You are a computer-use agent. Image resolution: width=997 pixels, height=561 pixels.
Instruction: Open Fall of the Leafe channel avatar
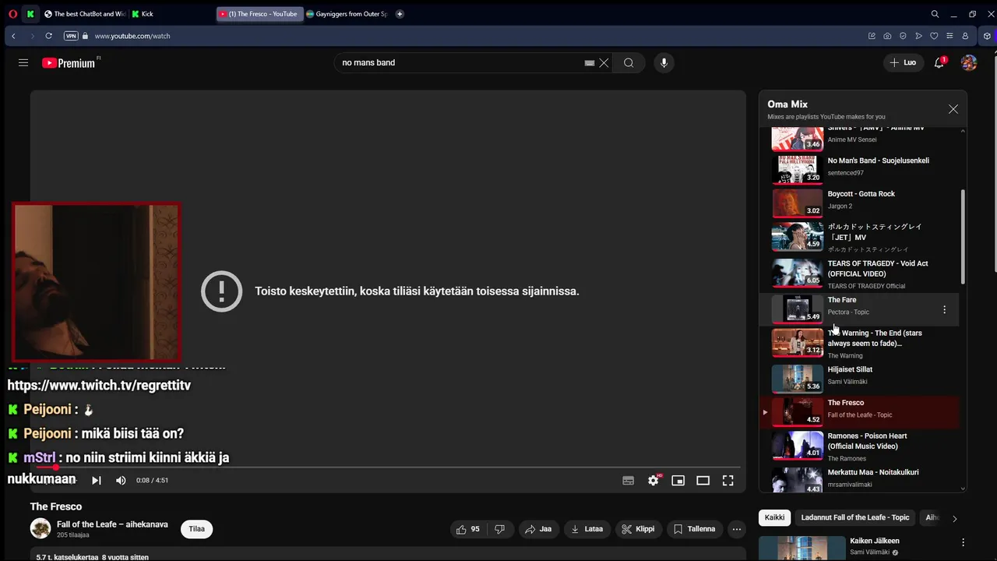click(x=41, y=529)
